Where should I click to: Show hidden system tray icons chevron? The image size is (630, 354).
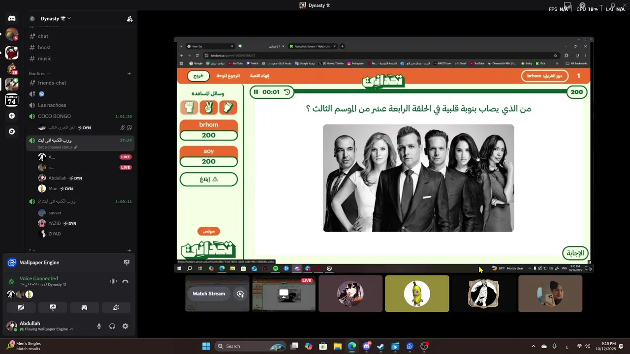(533, 346)
